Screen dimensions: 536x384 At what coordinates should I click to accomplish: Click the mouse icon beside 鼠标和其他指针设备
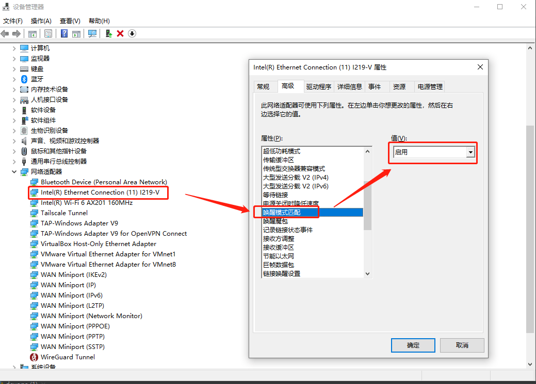pos(24,151)
